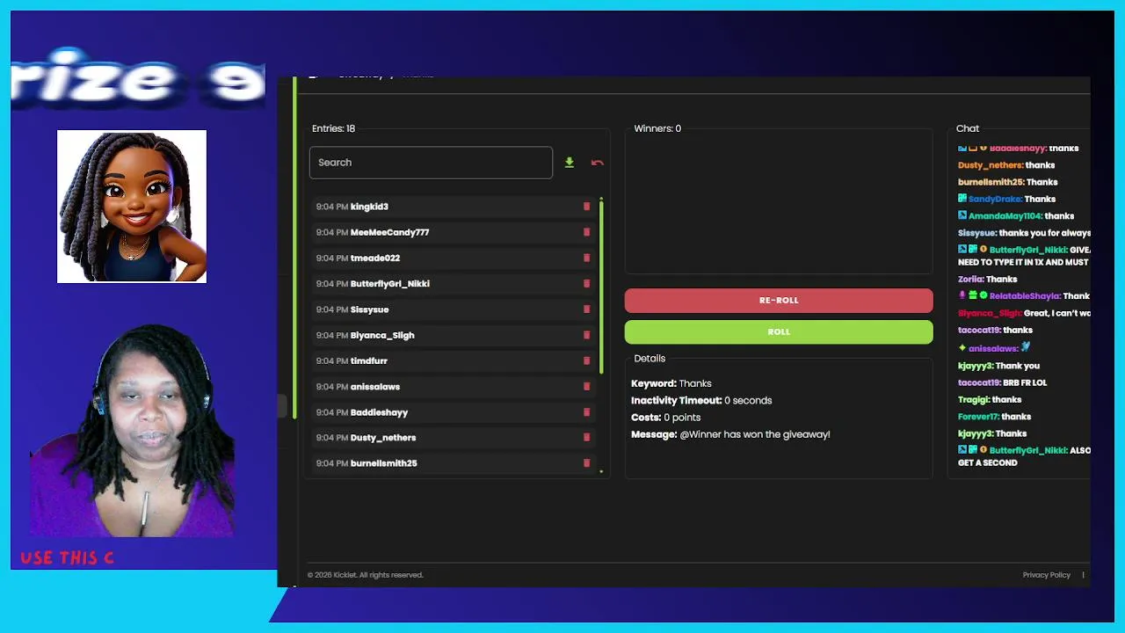Click the Keyword: Thanks detail

pos(671,383)
